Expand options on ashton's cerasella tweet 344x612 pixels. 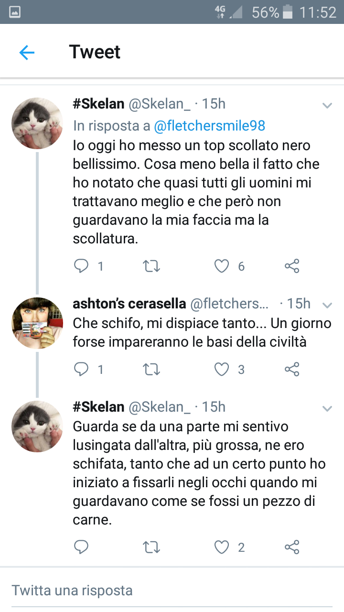click(x=327, y=305)
